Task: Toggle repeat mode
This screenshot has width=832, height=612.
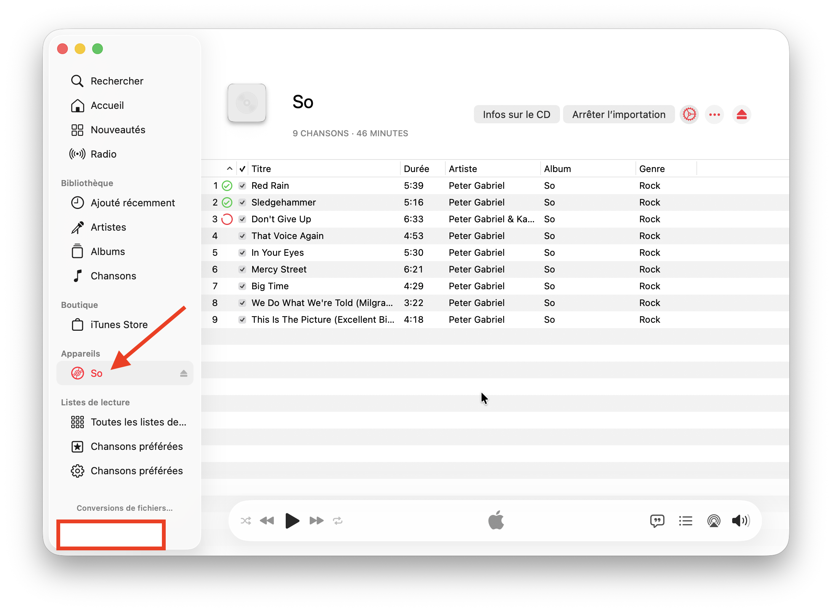Action: (x=338, y=521)
